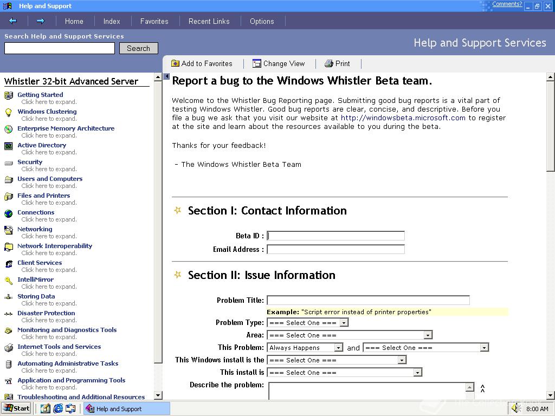Click the back arrow navigation icon
555x416 pixels.
[13, 21]
